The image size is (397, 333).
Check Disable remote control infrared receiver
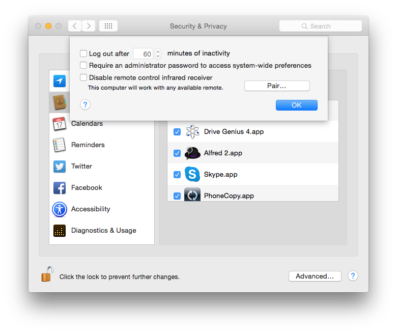tap(83, 77)
